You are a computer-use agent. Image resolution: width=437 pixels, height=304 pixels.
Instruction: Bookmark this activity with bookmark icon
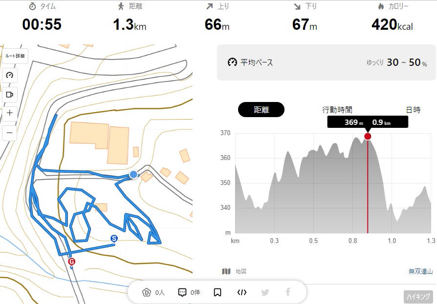tap(218, 292)
